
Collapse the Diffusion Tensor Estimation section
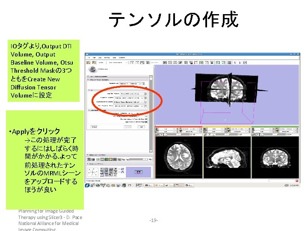(118, 80)
